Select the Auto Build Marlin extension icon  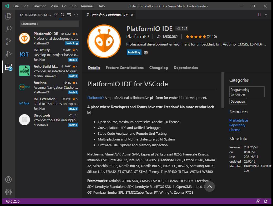point(24,71)
